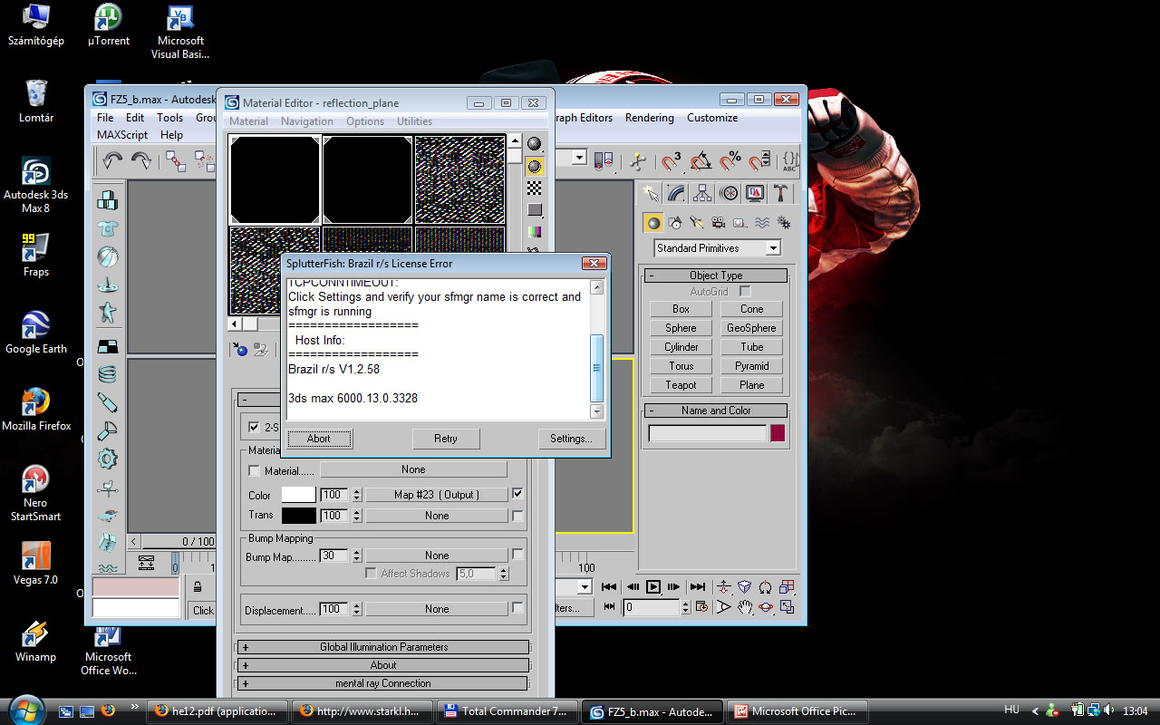Click the Video Color Check icon

[x=535, y=232]
